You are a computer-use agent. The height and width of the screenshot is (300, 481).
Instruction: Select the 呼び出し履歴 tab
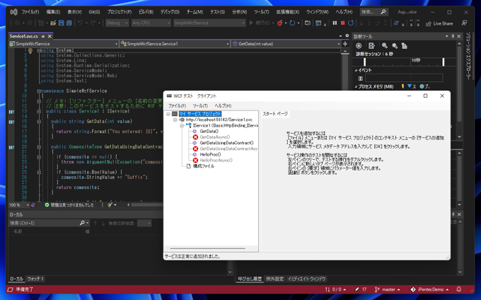coord(250,279)
